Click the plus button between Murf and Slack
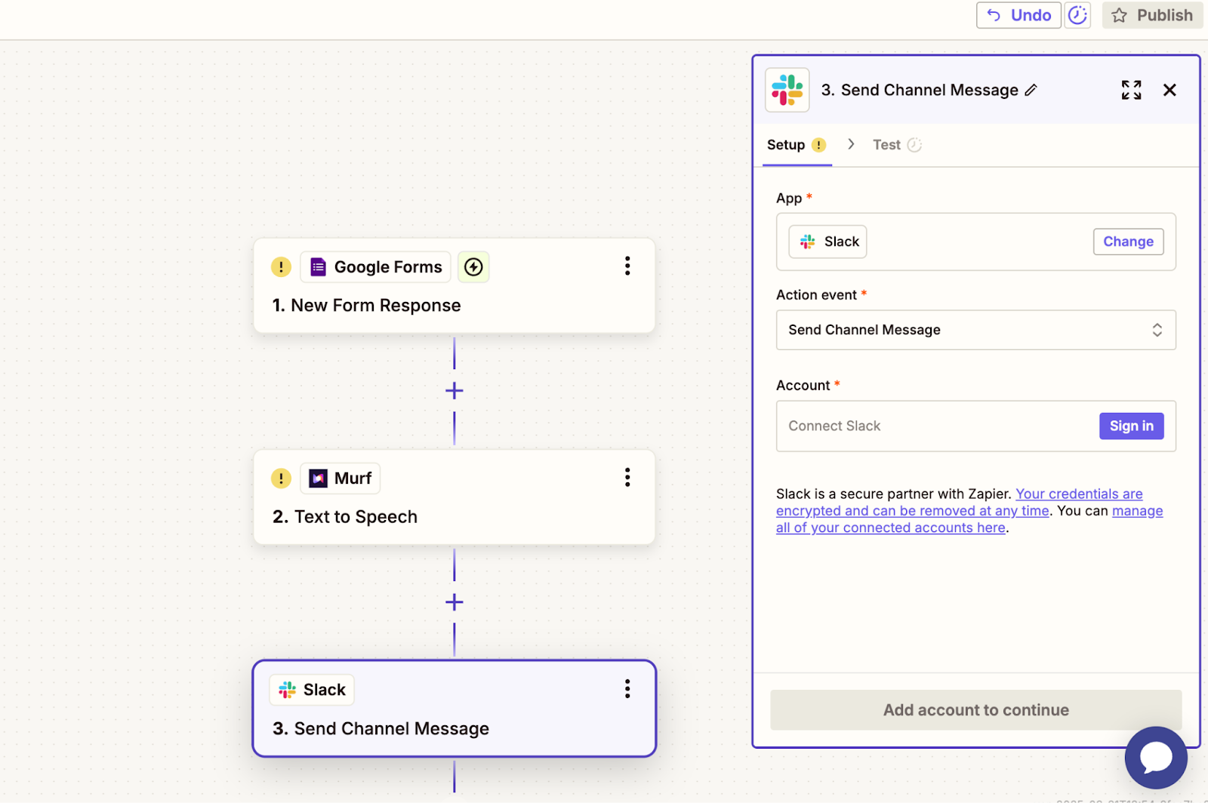Screen dimensions: 1208x803 coord(454,601)
